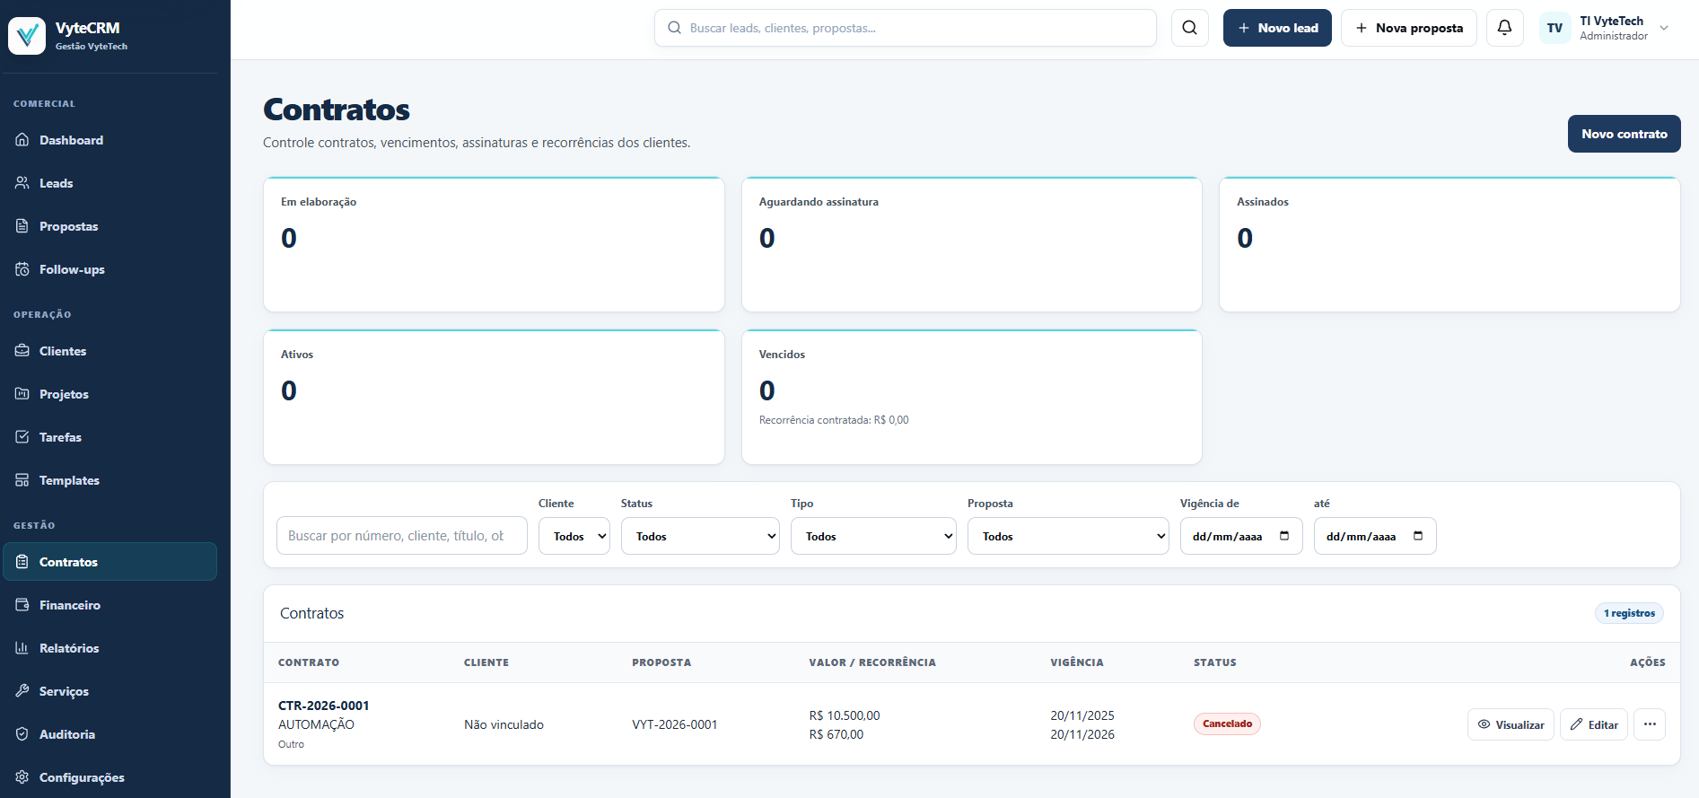Image resolution: width=1699 pixels, height=798 pixels.
Task: Open Templates in the sidebar
Action: click(109, 480)
